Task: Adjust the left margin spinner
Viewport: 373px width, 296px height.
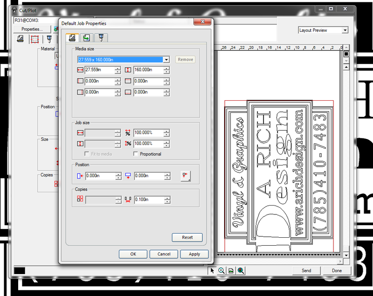Action: [x=118, y=81]
